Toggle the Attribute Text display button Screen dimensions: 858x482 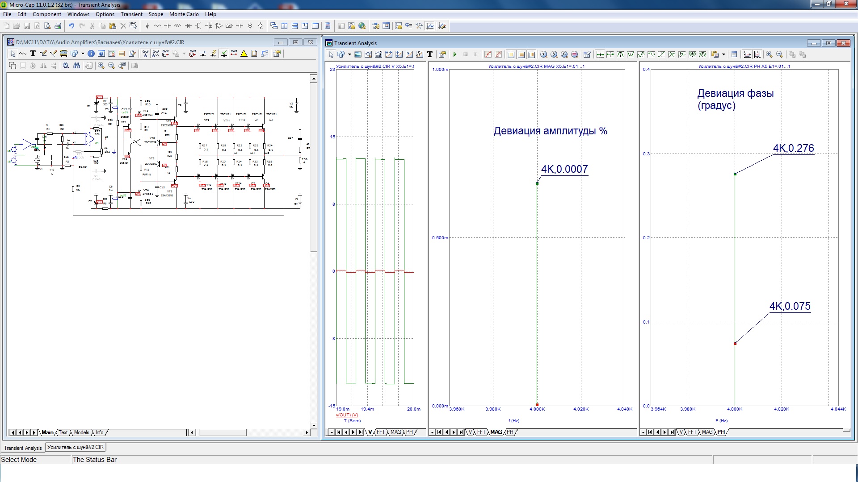click(x=145, y=54)
